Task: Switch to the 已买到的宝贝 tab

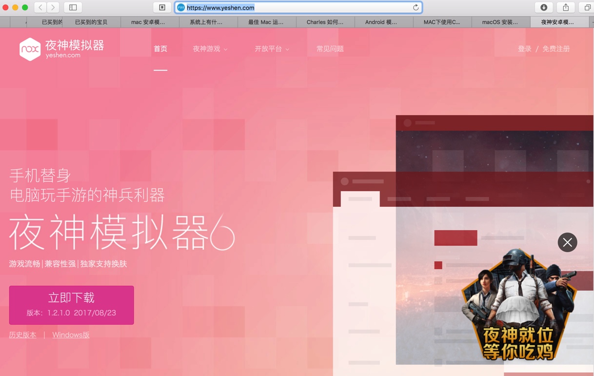Action: coord(91,22)
